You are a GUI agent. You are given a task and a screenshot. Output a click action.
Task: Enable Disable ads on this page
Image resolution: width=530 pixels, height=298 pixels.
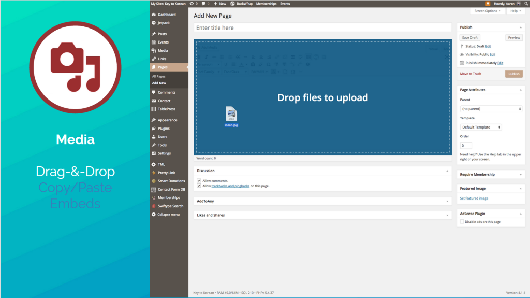pos(462,222)
